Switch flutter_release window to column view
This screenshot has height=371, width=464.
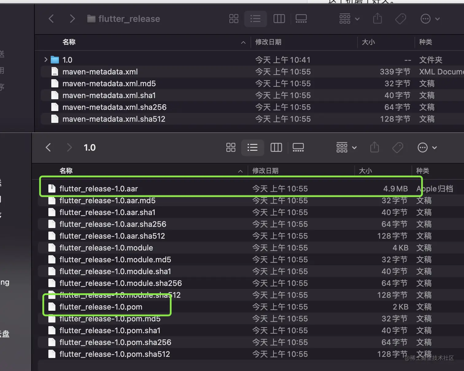point(279,19)
